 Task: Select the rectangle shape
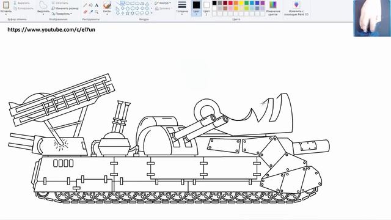pyautogui.click(x=132, y=3)
